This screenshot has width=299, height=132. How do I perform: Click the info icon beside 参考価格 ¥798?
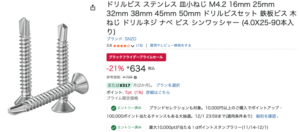point(135,77)
